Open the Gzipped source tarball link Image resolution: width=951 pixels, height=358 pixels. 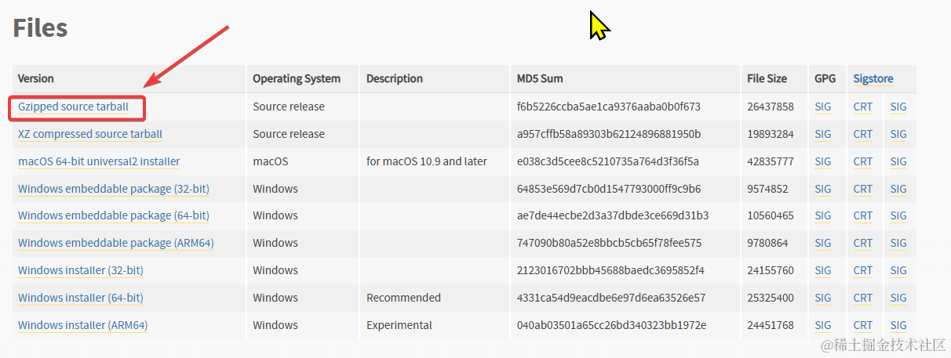[x=73, y=107]
